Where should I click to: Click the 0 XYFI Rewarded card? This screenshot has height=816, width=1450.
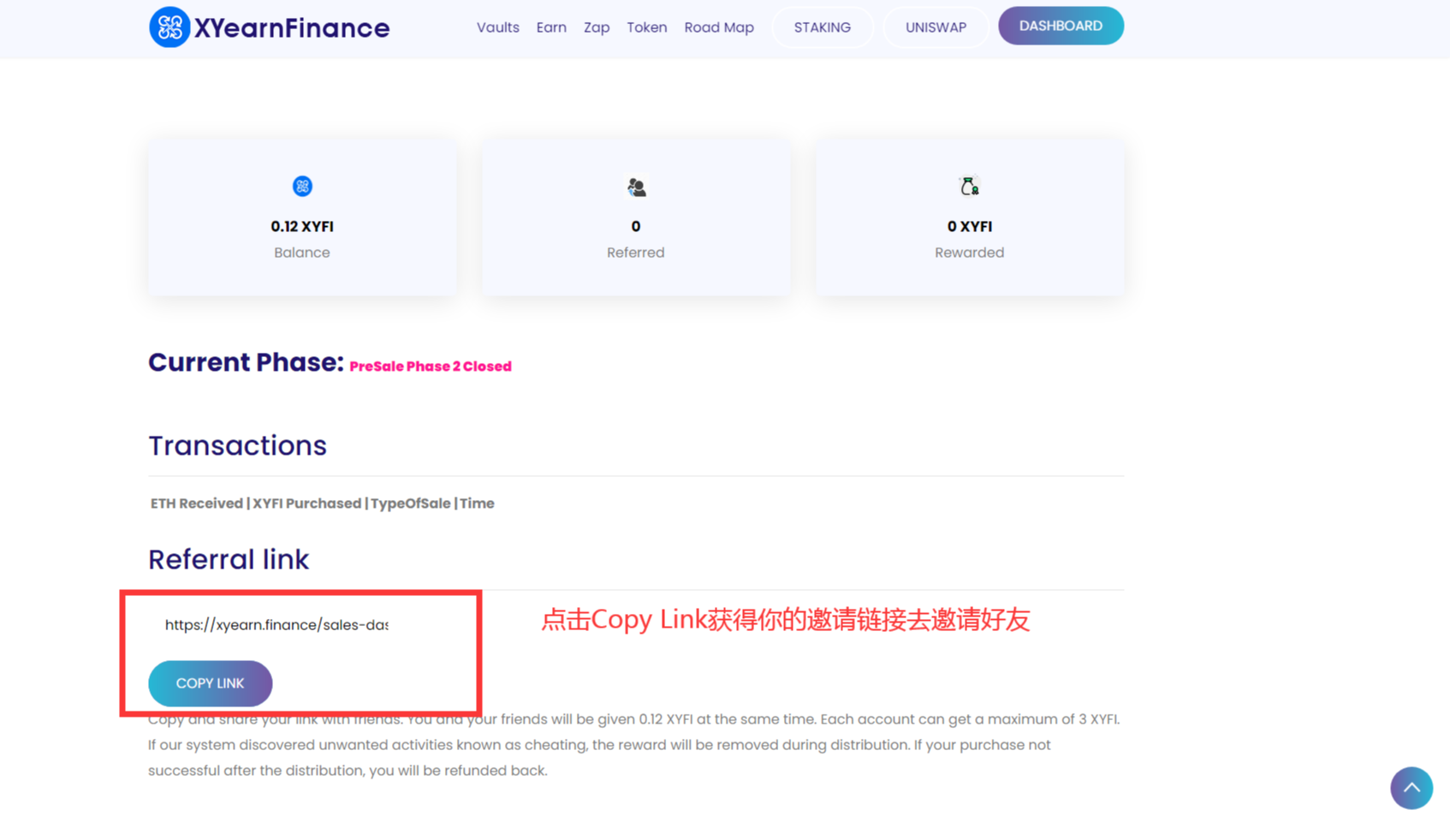pyautogui.click(x=968, y=217)
